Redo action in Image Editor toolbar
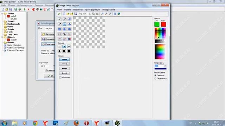The image size is (225, 126). tap(85, 14)
